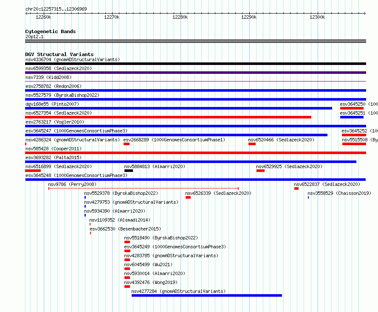
Task: Click the red bar under esv3645250
Action: 352,108
